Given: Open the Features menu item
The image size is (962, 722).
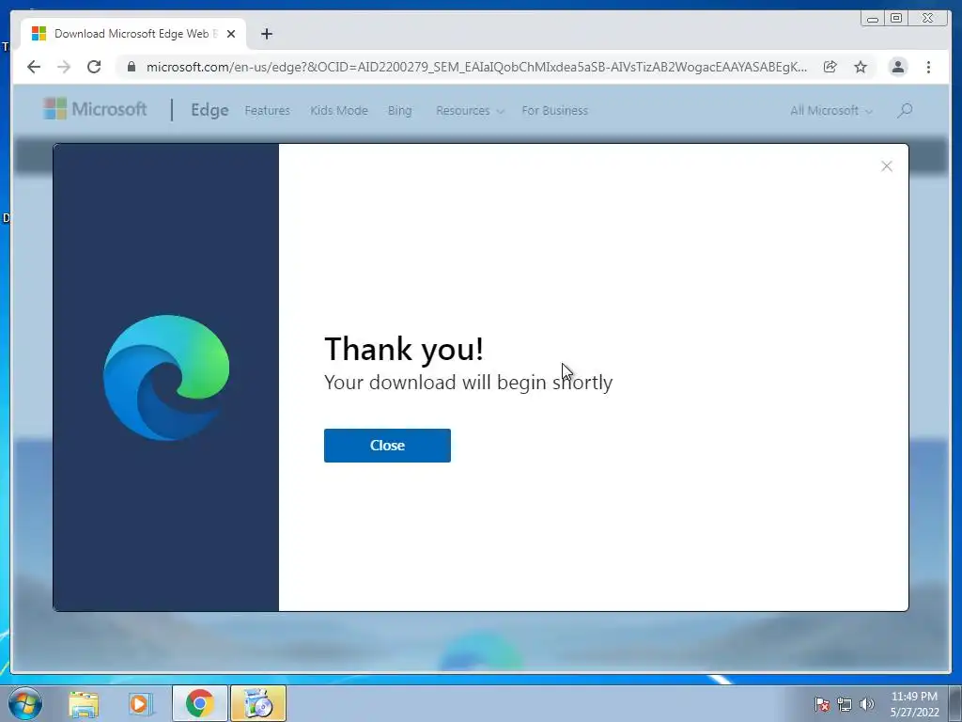Looking at the screenshot, I should pos(267,111).
